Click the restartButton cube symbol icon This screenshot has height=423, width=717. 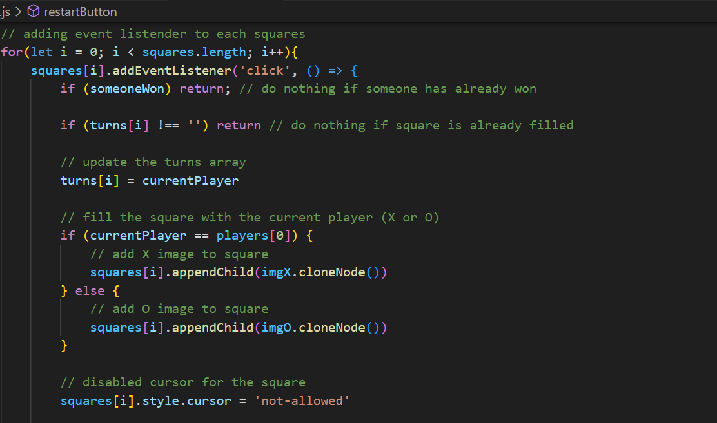33,12
